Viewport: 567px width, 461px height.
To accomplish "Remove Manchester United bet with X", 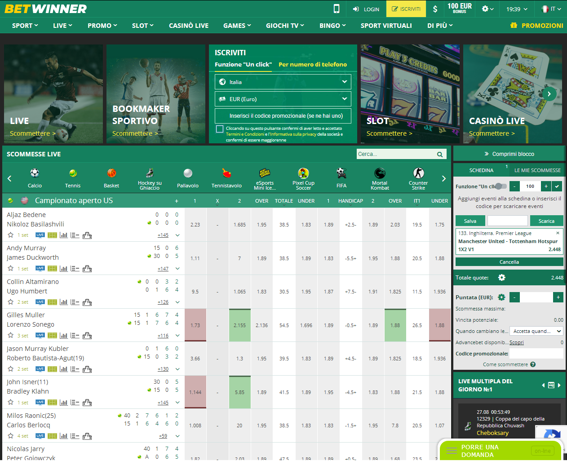I will pyautogui.click(x=558, y=233).
